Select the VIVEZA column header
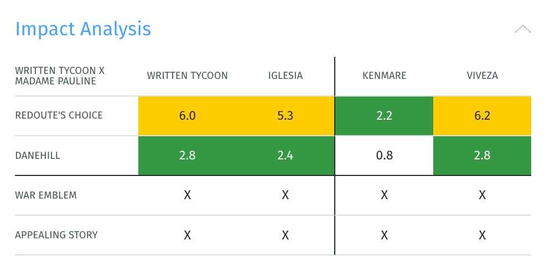 (x=482, y=76)
